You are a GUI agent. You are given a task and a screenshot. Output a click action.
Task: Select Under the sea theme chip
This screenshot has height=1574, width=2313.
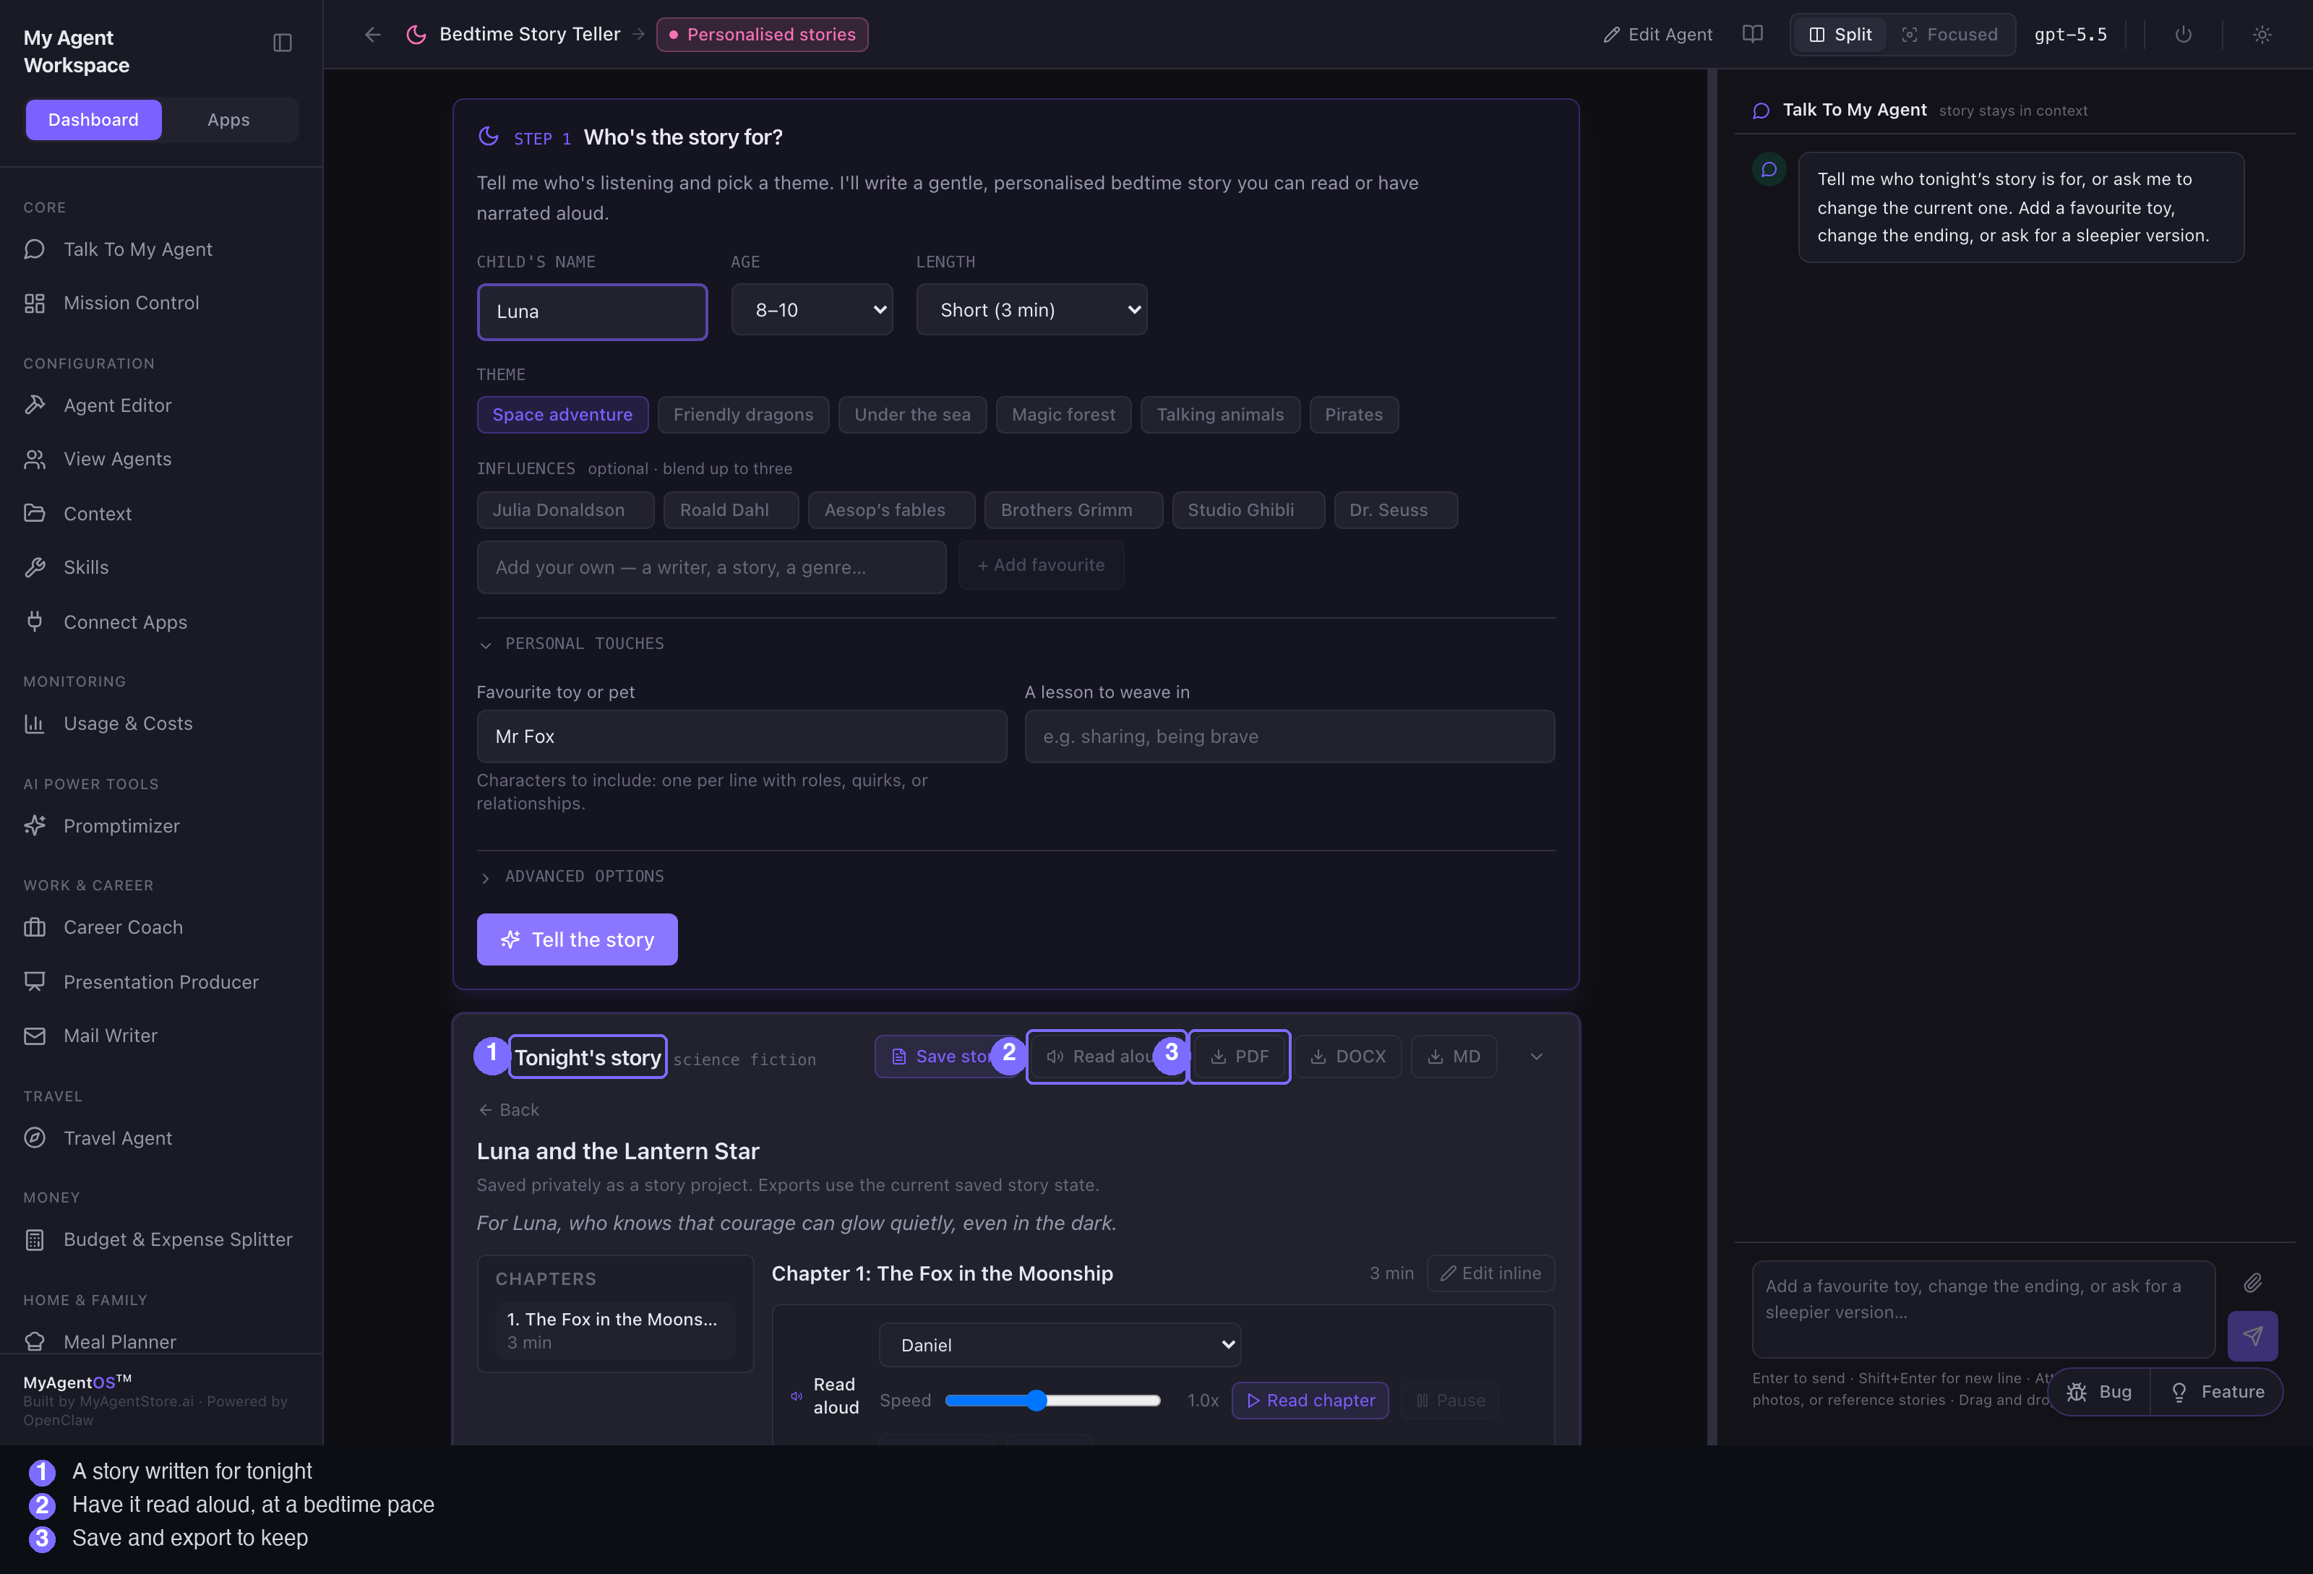tap(913, 415)
